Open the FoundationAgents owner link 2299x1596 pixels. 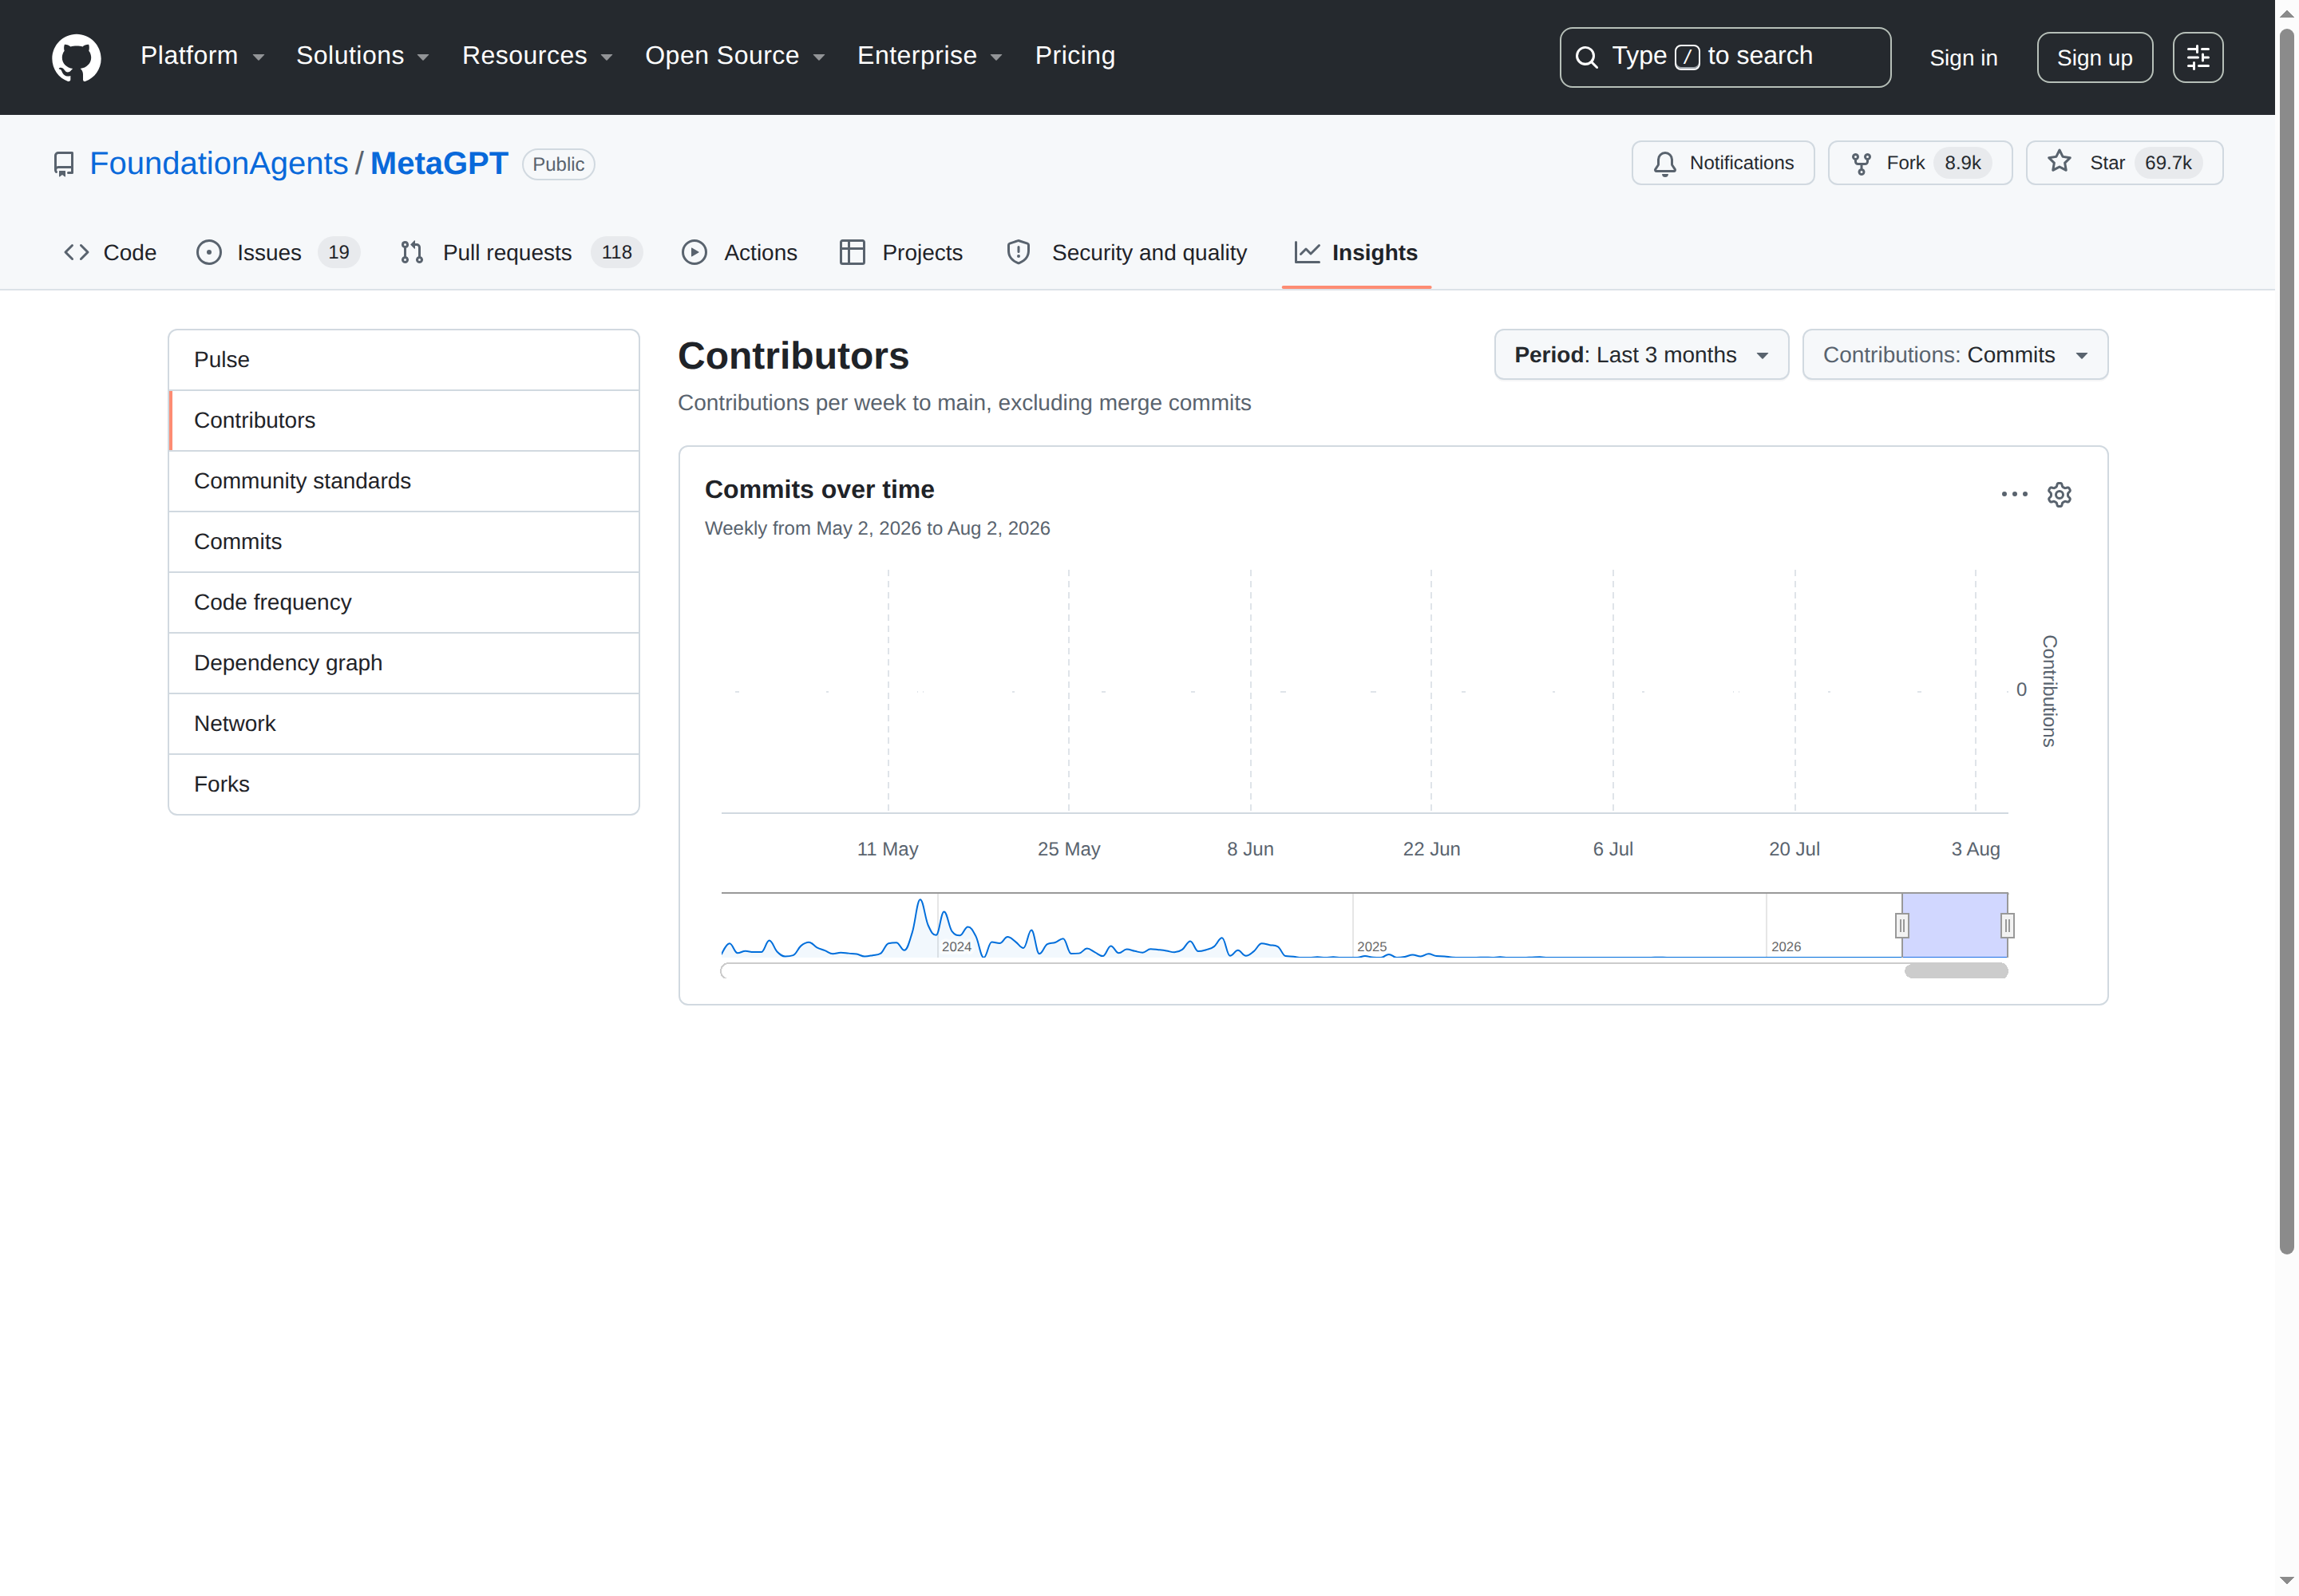pos(218,164)
